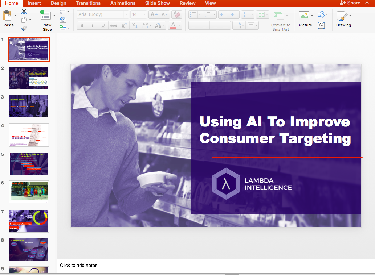Click the Copy icon
Screen dimensions: 375x275
click(24, 20)
